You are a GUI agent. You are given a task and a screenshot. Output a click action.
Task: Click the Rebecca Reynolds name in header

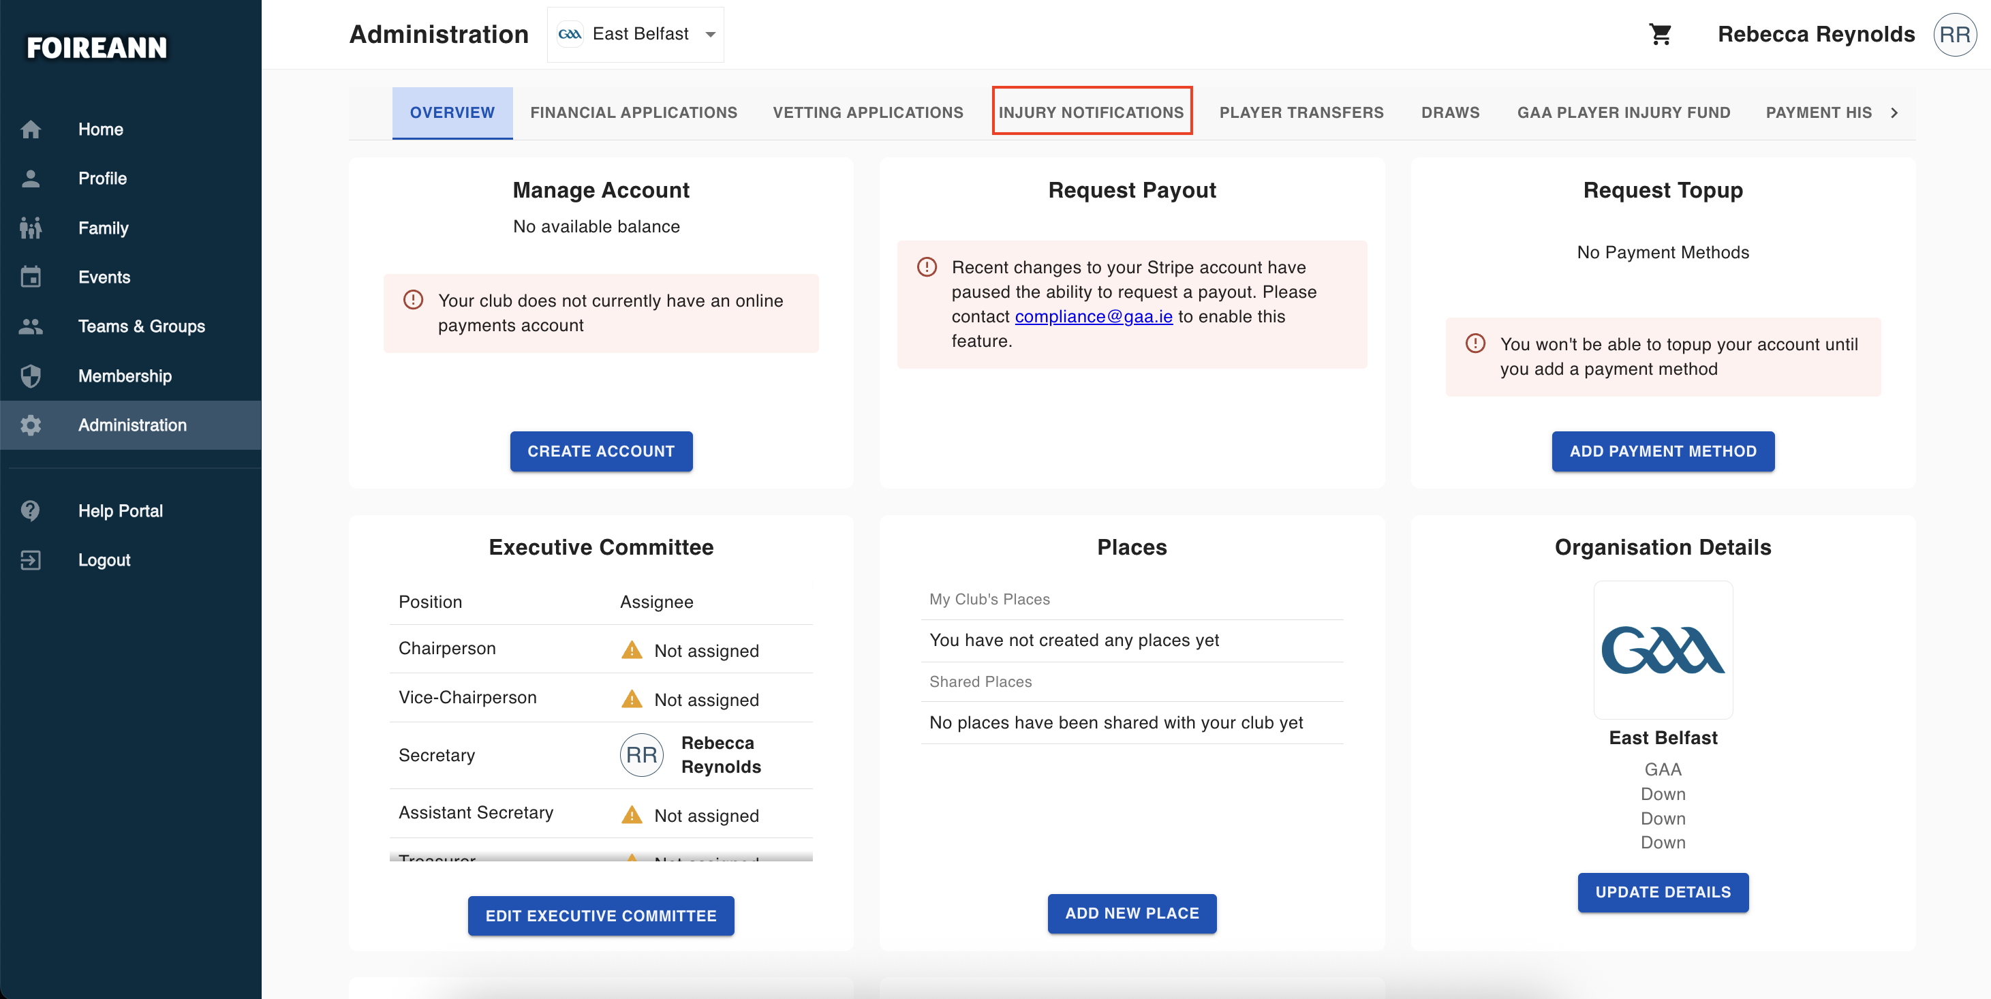tap(1817, 34)
